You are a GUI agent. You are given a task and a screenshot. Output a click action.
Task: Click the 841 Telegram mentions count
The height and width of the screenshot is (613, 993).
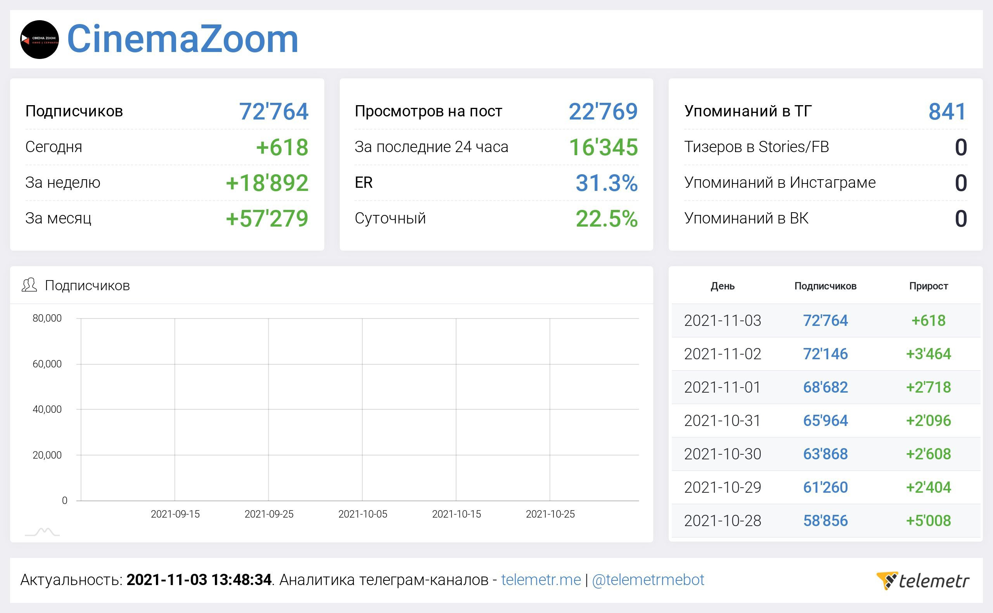click(947, 111)
